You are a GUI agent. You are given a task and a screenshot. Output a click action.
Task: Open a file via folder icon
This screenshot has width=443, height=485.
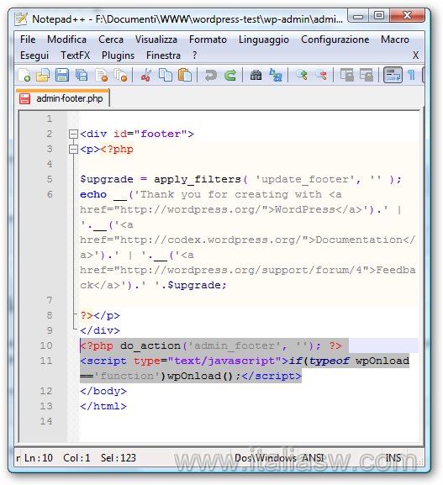click(43, 75)
